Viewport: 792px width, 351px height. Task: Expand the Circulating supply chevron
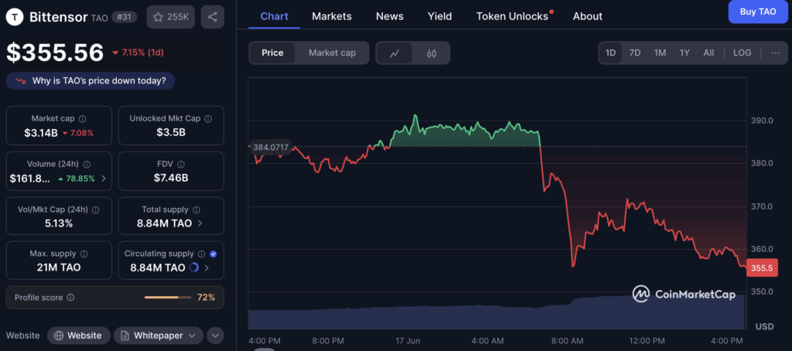[207, 268]
